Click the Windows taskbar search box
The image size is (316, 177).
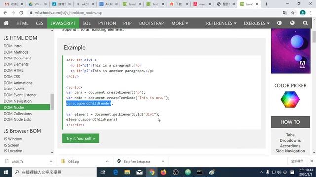[54, 172]
